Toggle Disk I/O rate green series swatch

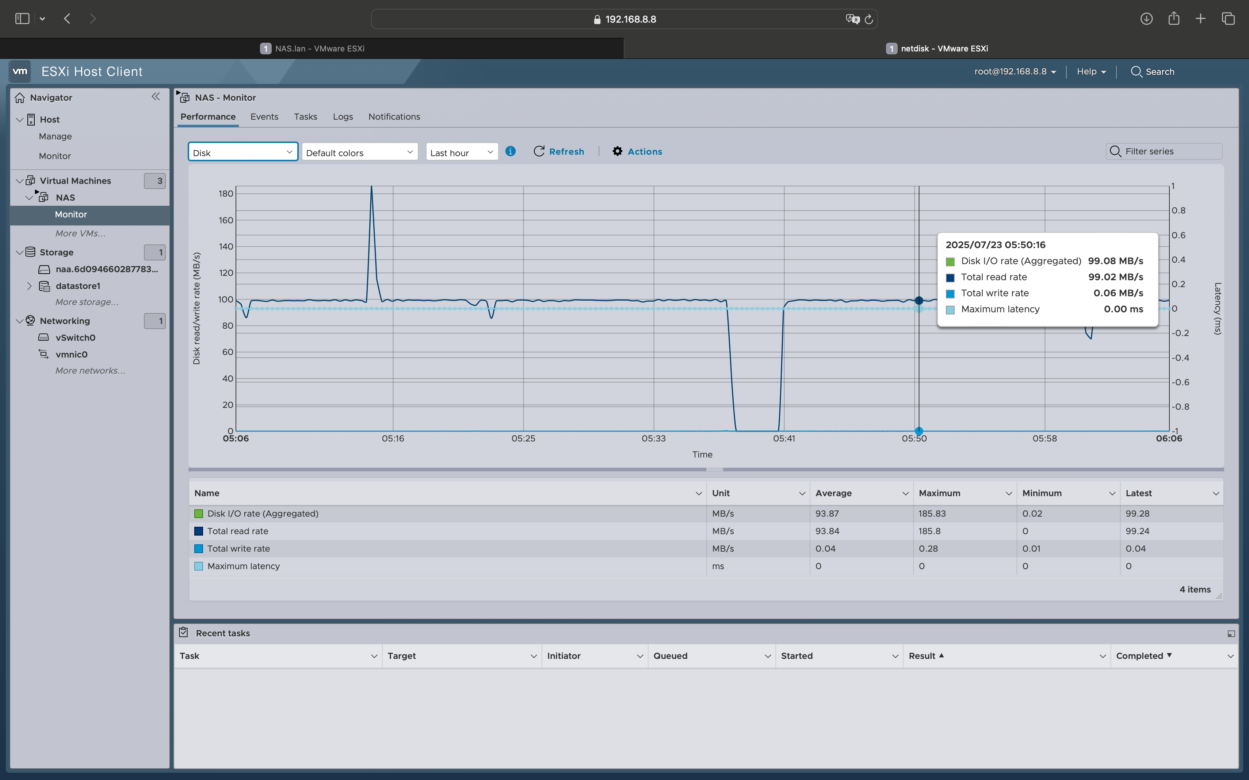tap(198, 514)
